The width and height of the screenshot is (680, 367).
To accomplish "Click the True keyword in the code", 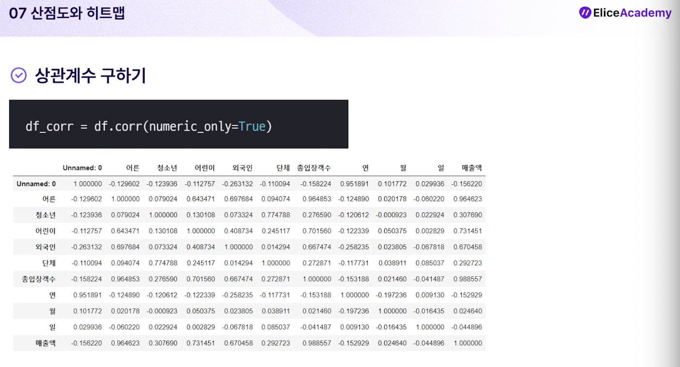I will click(x=252, y=127).
